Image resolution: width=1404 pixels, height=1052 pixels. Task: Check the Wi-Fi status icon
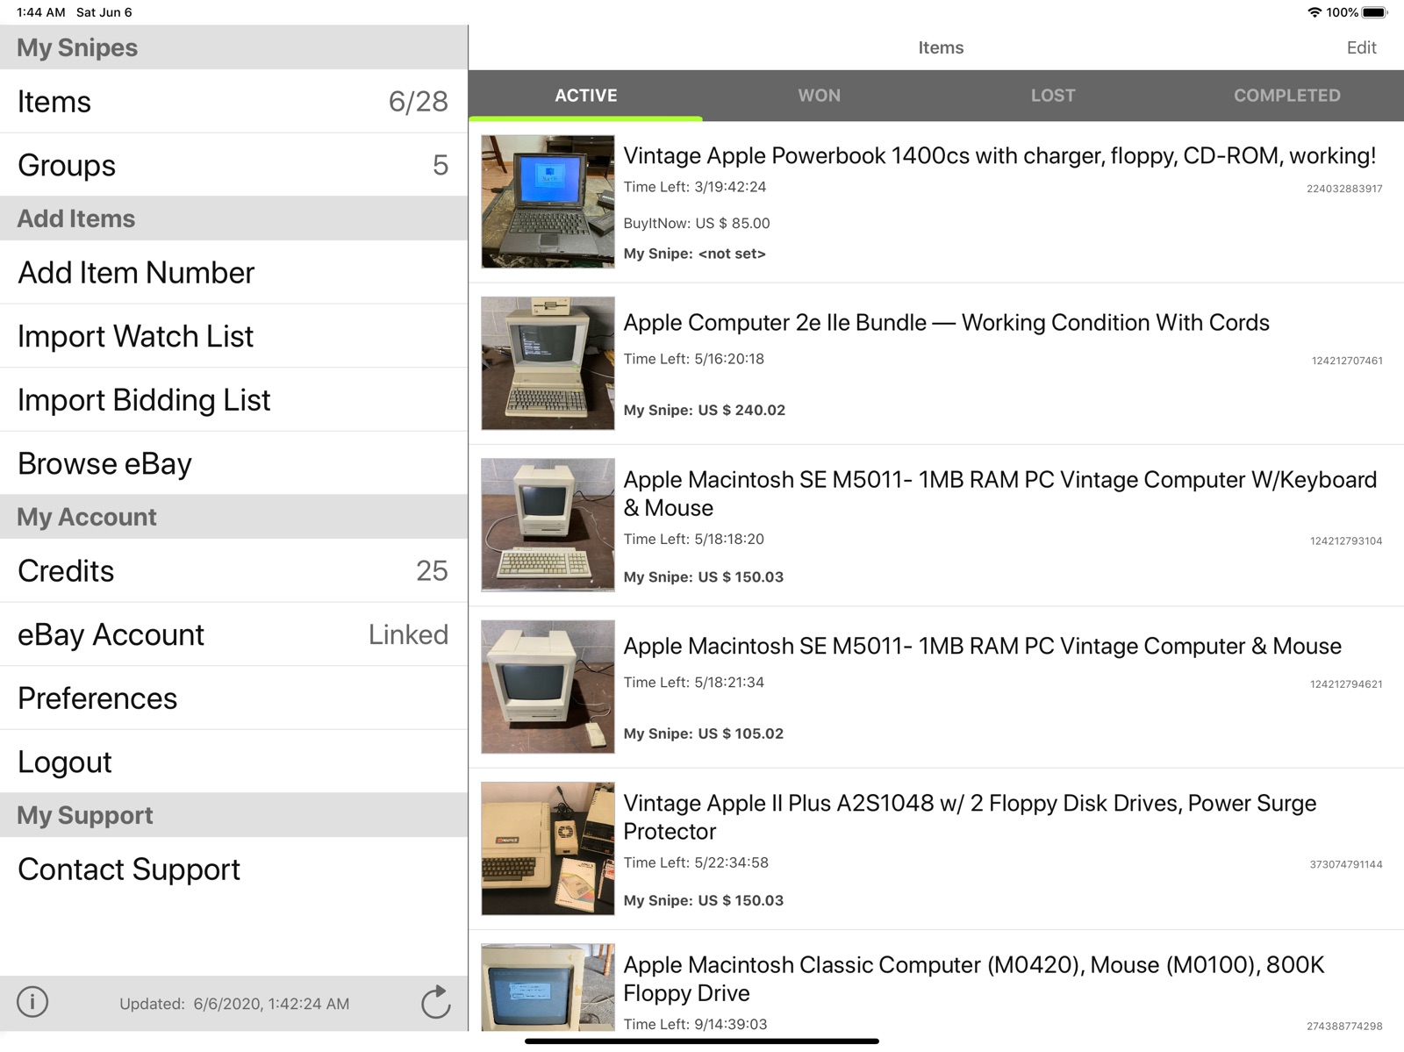(1314, 12)
